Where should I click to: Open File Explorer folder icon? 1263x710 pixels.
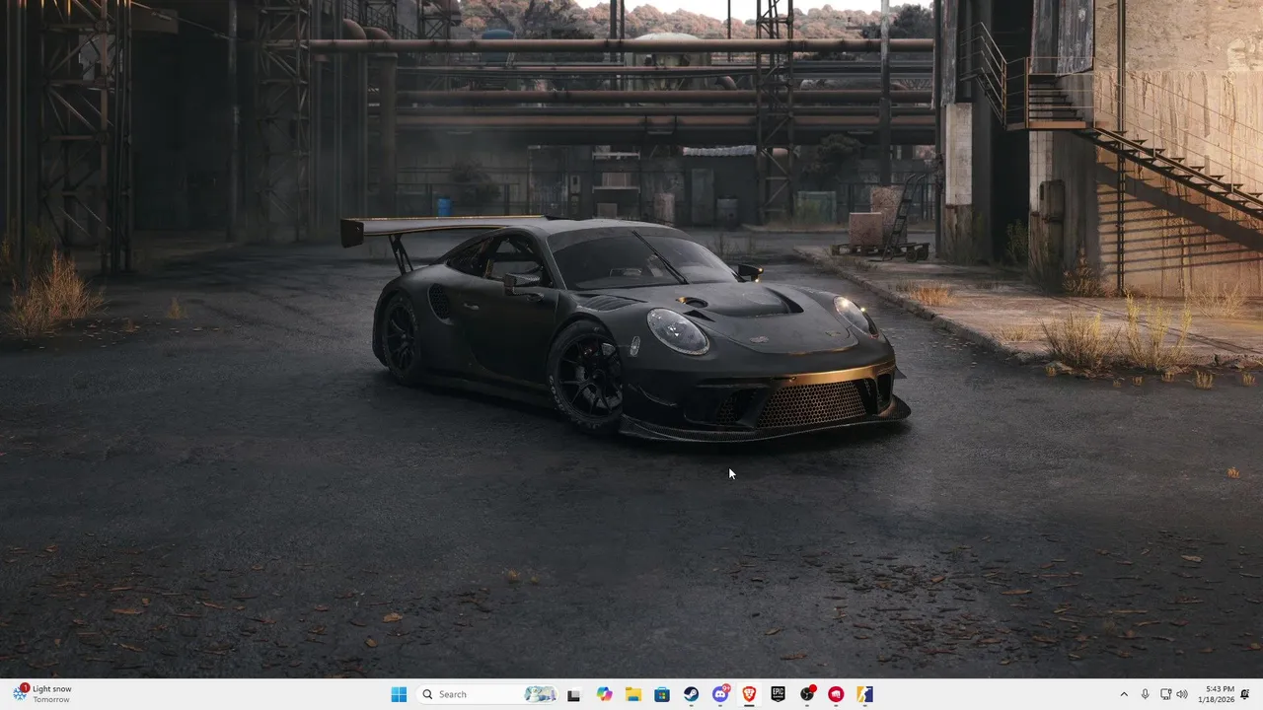click(x=633, y=694)
